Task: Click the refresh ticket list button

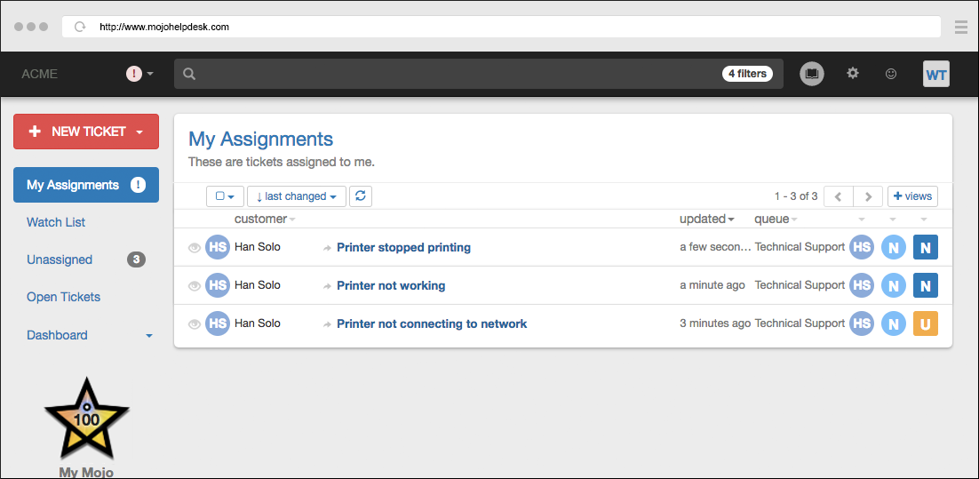Action: click(361, 196)
